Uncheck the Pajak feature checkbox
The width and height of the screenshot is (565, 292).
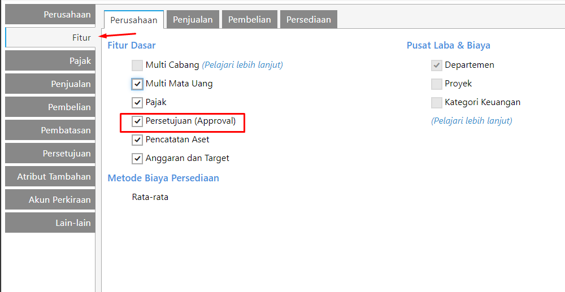(x=137, y=103)
